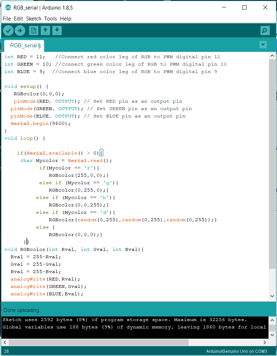Open the Tools menu
Viewport: 277px width, 356px height.
51,19
